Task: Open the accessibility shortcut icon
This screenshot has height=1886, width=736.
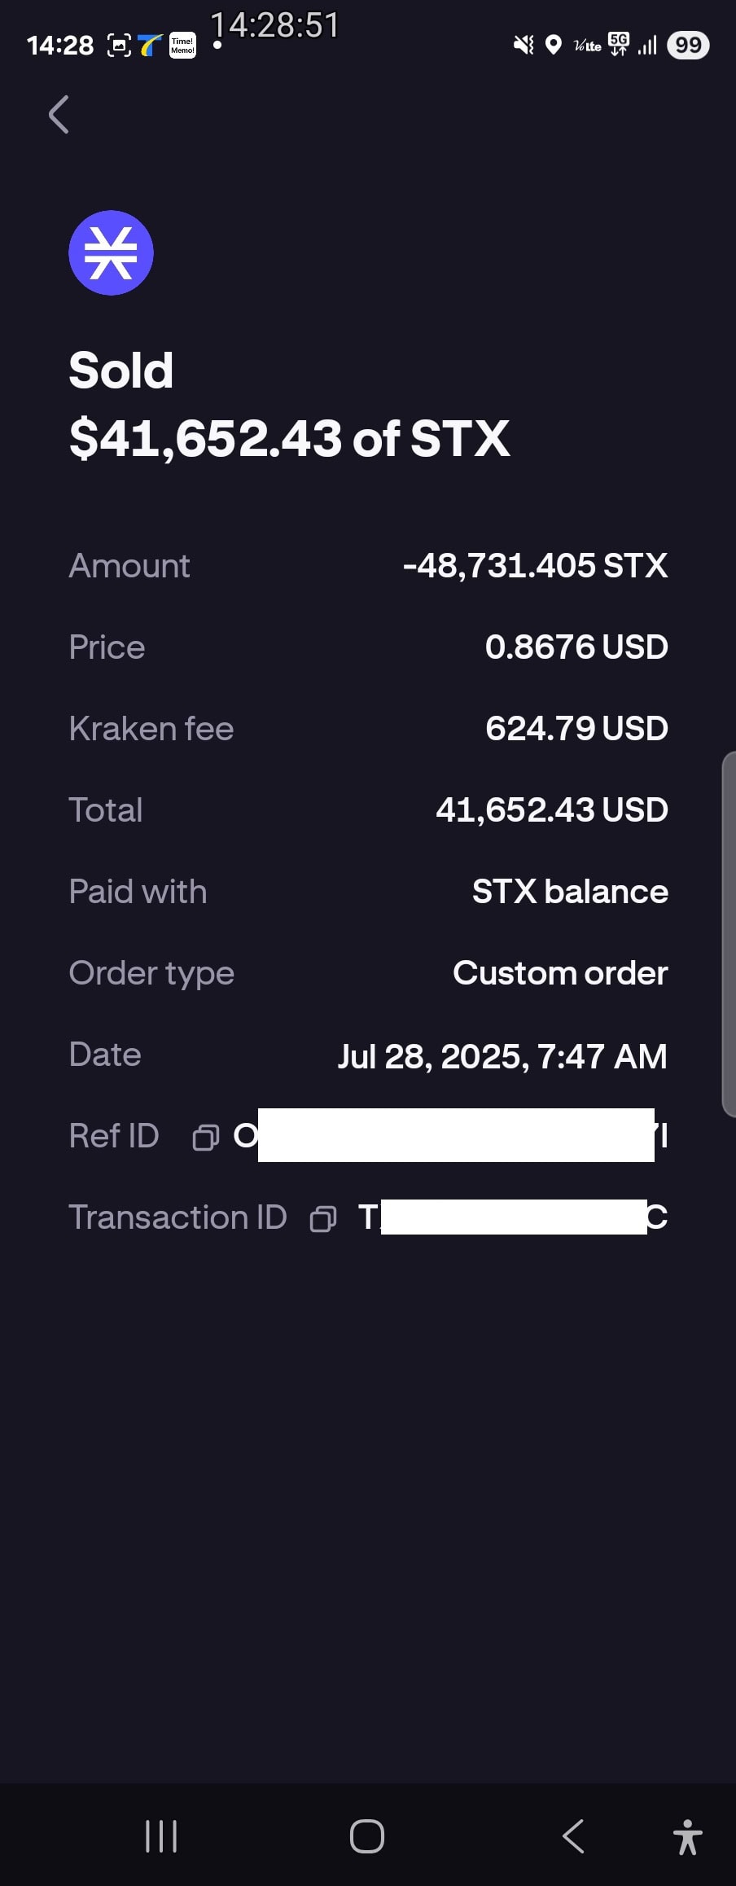Action: coord(688,1837)
